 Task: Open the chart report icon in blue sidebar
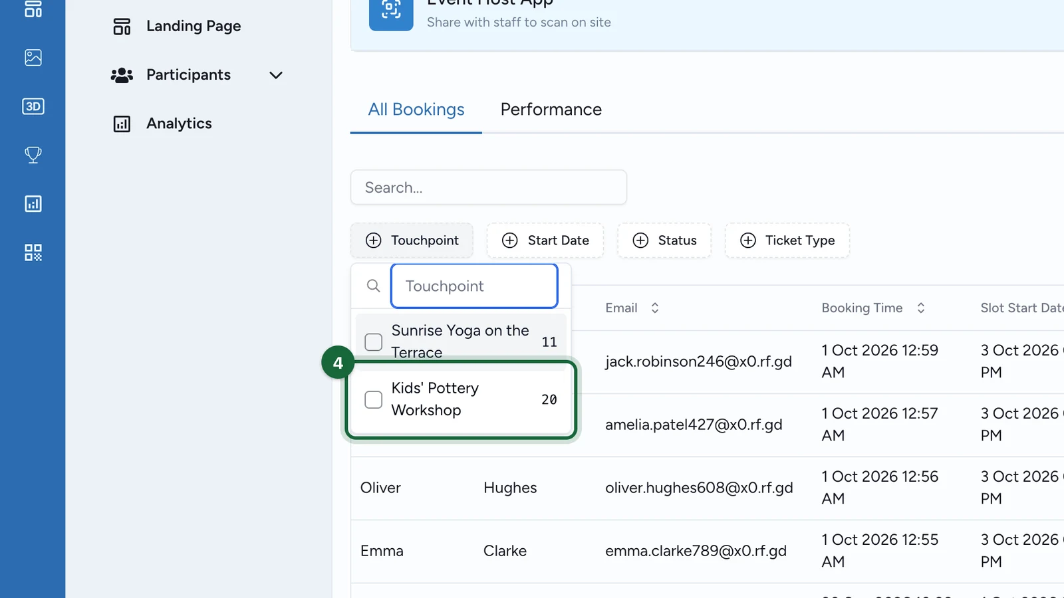(x=33, y=204)
